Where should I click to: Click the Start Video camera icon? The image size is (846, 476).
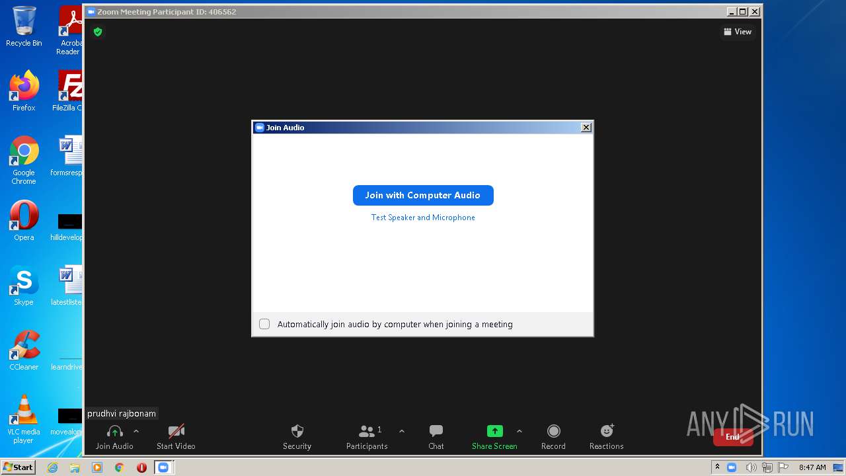176,432
